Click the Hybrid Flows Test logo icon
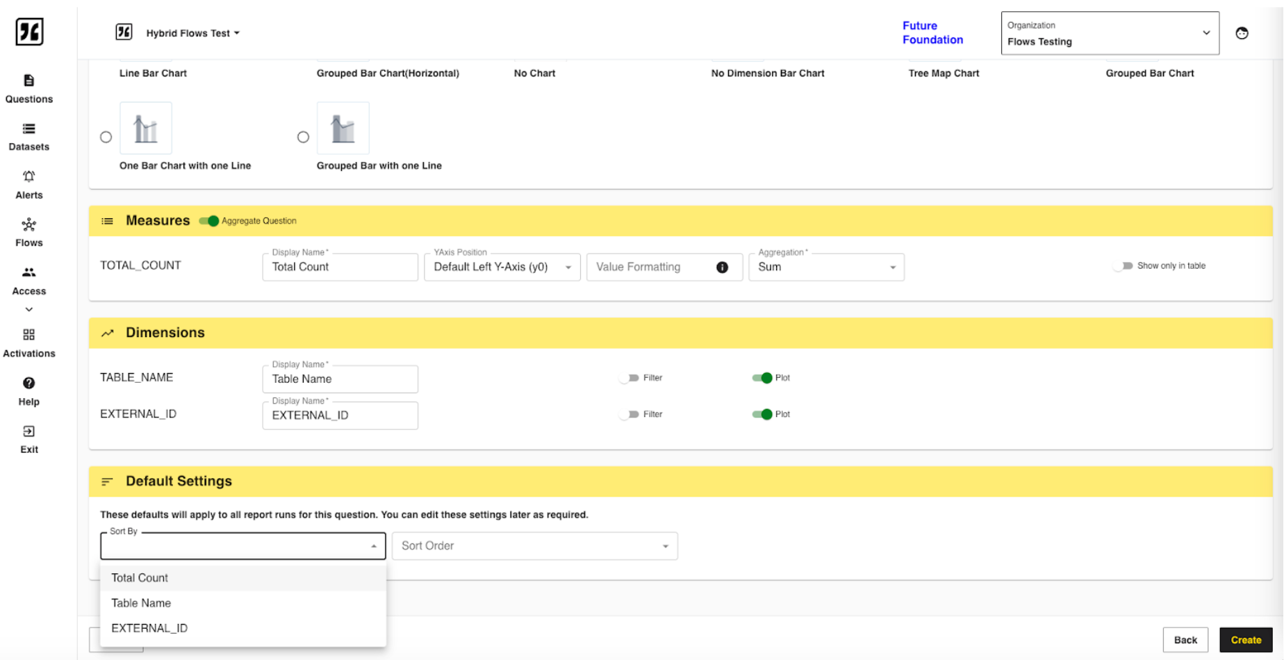Viewport: 1284px width, 660px height. coord(124,32)
